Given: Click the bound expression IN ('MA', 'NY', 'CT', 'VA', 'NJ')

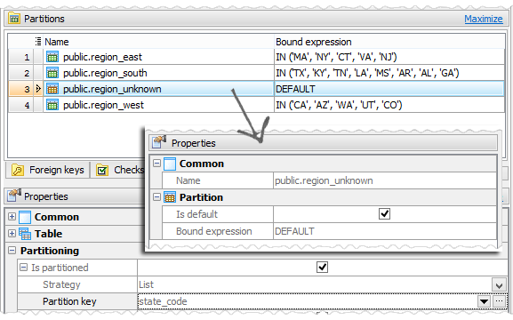Looking at the screenshot, I should [336, 57].
